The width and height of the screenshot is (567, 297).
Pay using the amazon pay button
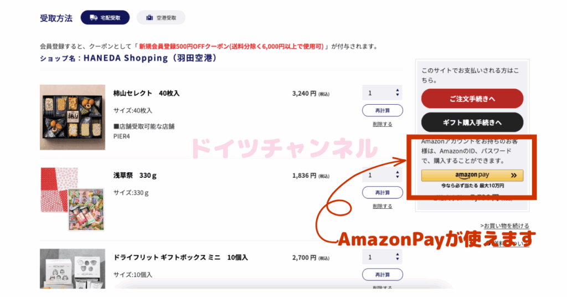472,175
